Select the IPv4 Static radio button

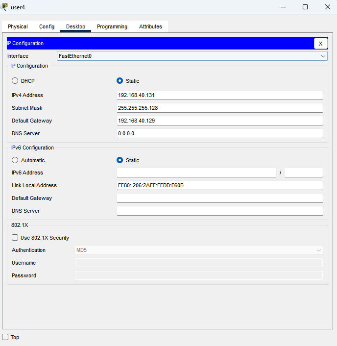(x=120, y=81)
